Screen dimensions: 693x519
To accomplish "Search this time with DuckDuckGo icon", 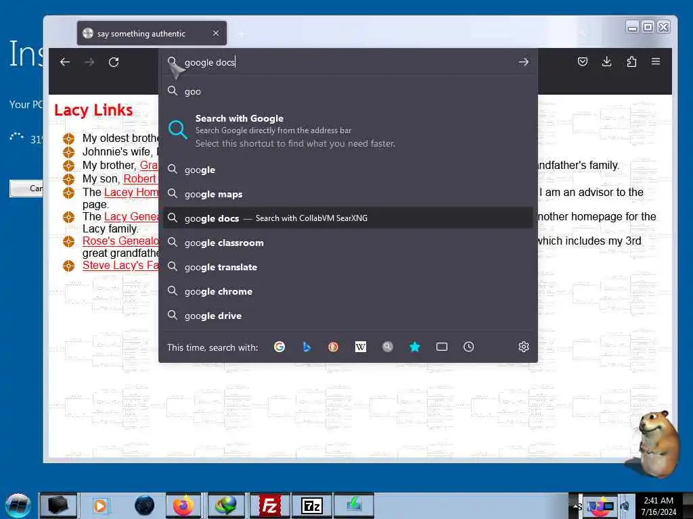I will (333, 347).
